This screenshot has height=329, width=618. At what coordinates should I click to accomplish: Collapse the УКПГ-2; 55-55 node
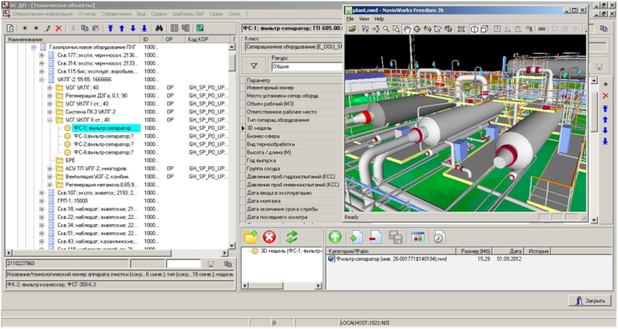point(42,80)
